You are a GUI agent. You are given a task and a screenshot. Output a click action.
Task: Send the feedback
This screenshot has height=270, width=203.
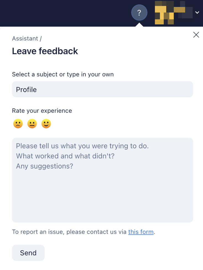tap(28, 253)
